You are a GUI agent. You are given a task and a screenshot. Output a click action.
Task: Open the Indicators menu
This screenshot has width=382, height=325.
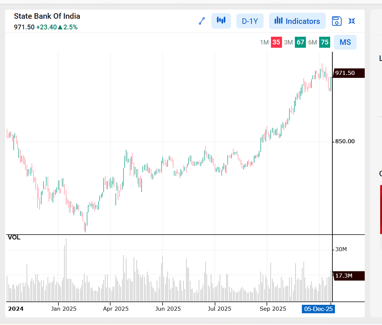tap(297, 21)
